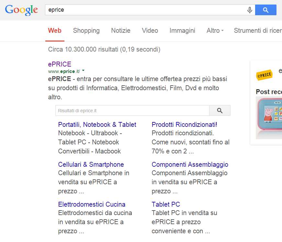
Task: Open Prodotti Ricondizionati! link
Action: [x=184, y=125]
